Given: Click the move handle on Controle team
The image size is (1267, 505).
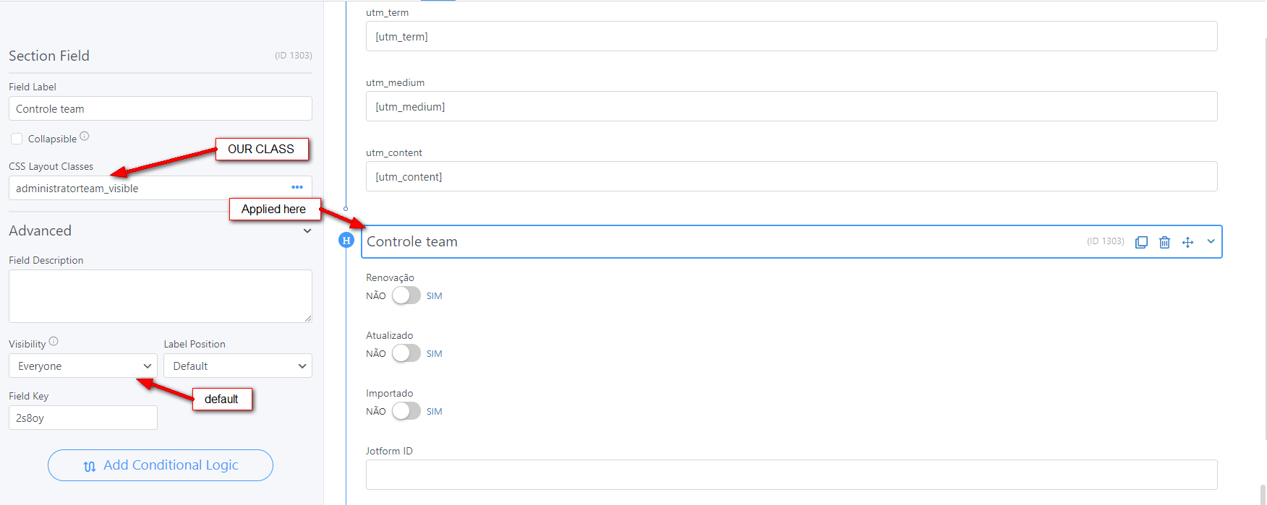Looking at the screenshot, I should pyautogui.click(x=1187, y=242).
